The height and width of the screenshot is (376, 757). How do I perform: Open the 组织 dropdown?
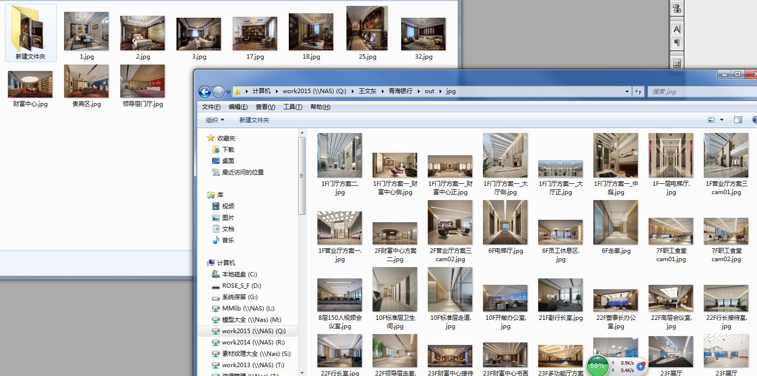[x=215, y=120]
